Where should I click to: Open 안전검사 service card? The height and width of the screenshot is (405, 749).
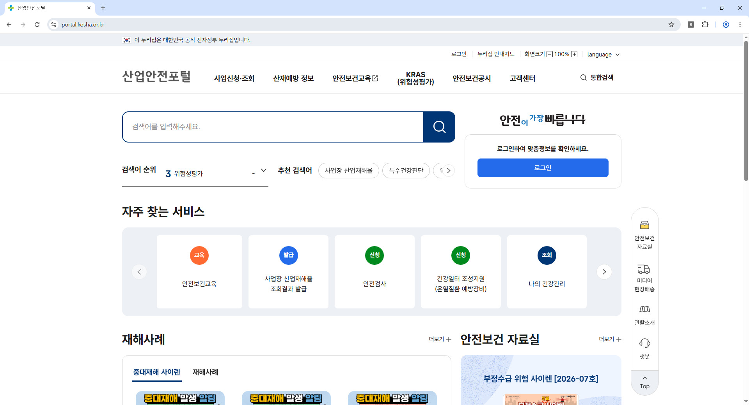(x=374, y=272)
